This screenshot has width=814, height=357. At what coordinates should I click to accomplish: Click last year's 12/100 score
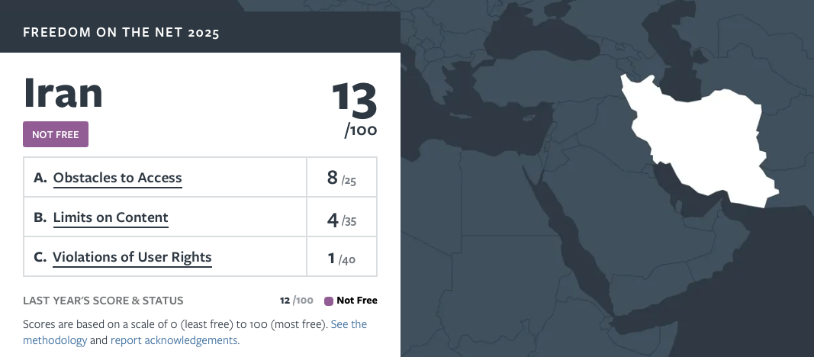pyautogui.click(x=297, y=301)
